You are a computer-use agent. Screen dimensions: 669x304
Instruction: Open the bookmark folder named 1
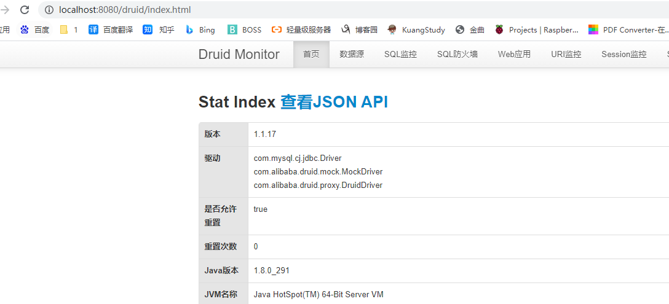pos(69,30)
